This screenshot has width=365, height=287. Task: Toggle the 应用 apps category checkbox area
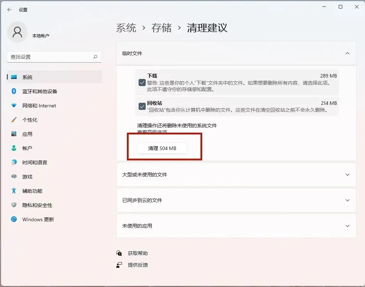click(x=14, y=134)
